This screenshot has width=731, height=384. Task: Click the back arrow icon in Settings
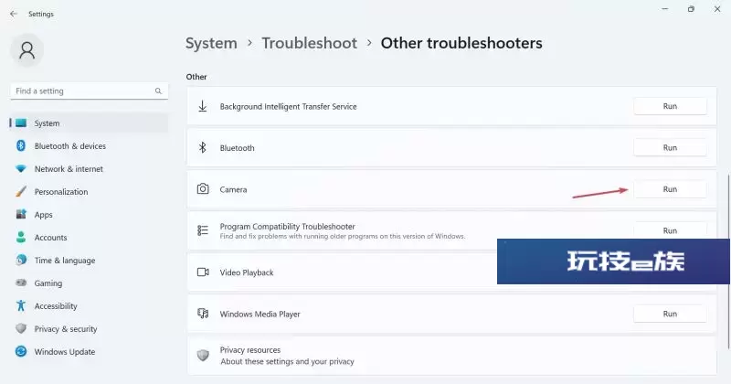click(x=14, y=14)
